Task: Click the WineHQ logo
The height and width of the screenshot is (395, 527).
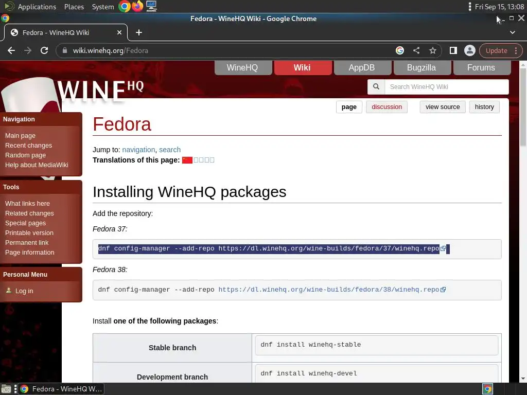Action: click(101, 91)
